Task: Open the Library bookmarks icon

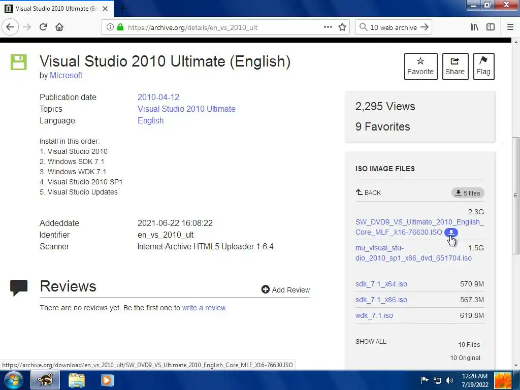Action: (474, 27)
